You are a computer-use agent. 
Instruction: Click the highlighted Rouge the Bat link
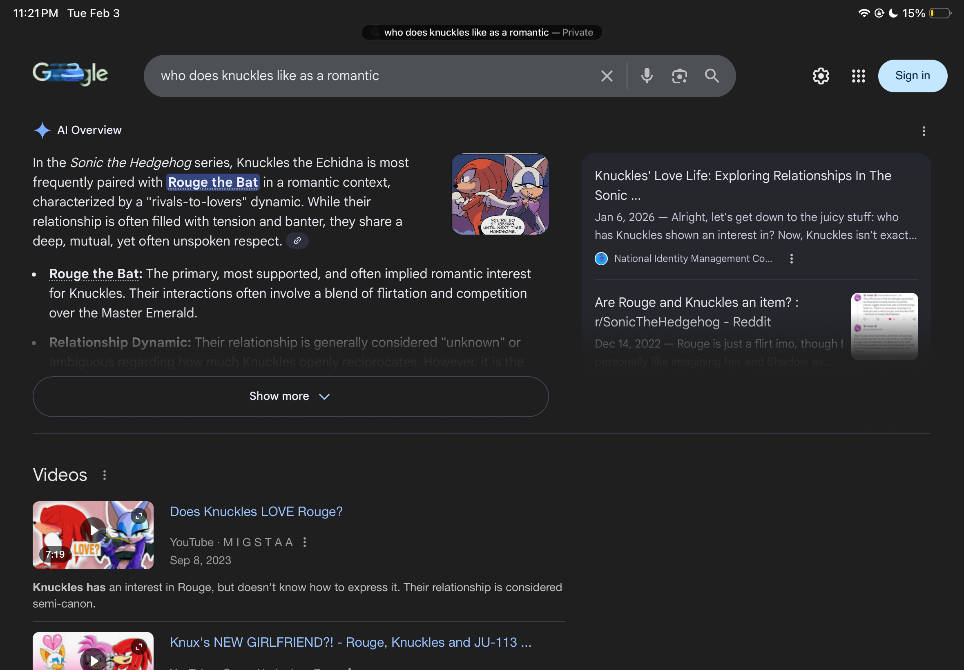[213, 182]
